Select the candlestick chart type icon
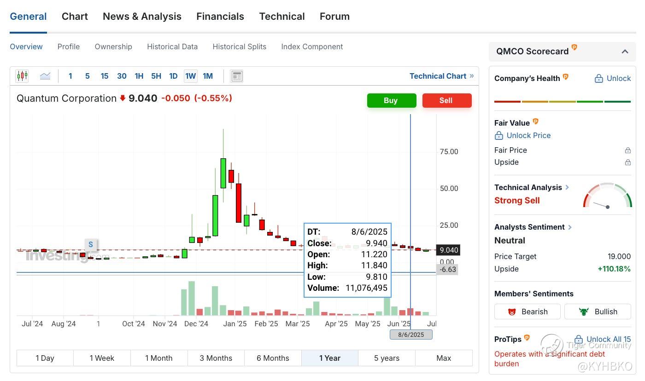The height and width of the screenshot is (381, 645). click(x=22, y=76)
